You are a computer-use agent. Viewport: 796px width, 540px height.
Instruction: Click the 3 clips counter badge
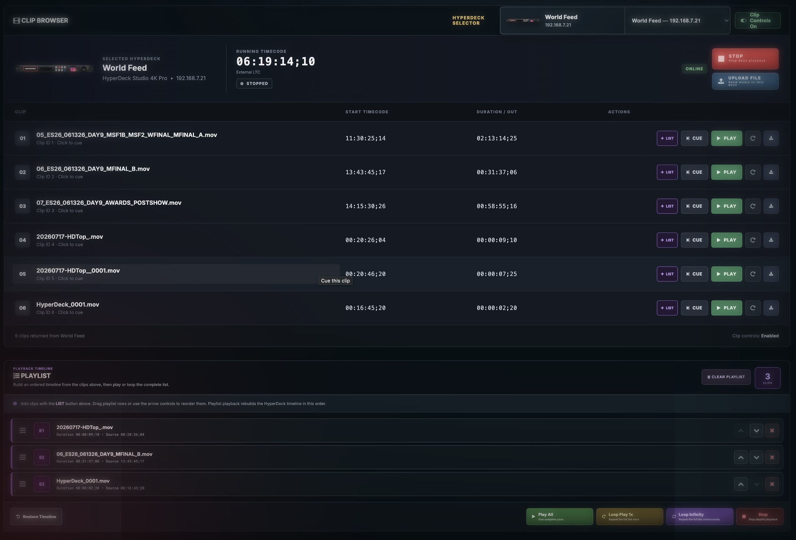pyautogui.click(x=767, y=378)
